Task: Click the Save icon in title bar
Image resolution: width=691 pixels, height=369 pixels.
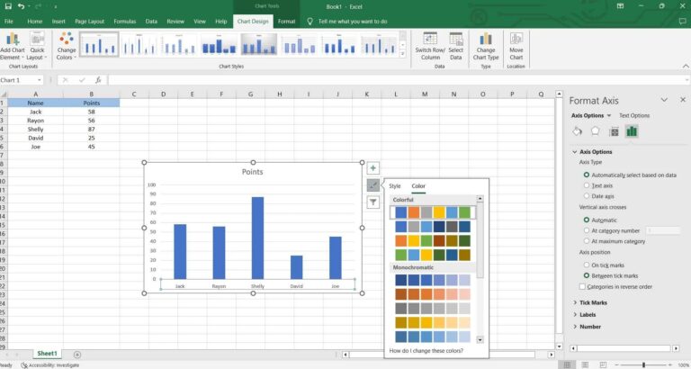Action: coord(8,6)
